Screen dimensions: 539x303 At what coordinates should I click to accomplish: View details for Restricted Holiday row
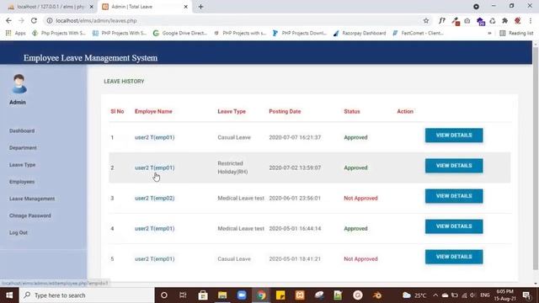454,166
